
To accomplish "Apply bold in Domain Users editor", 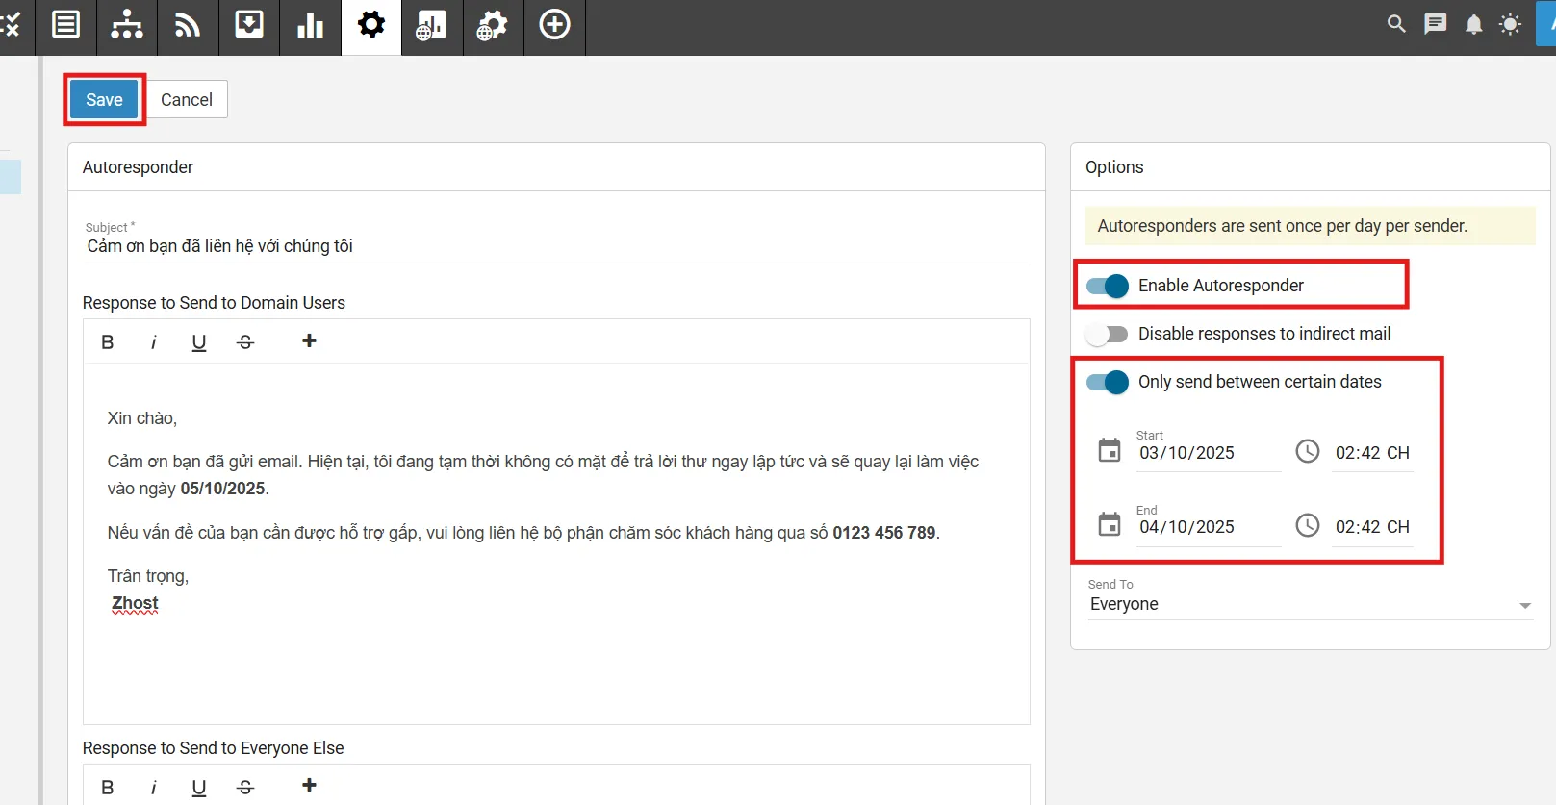I will [x=108, y=342].
